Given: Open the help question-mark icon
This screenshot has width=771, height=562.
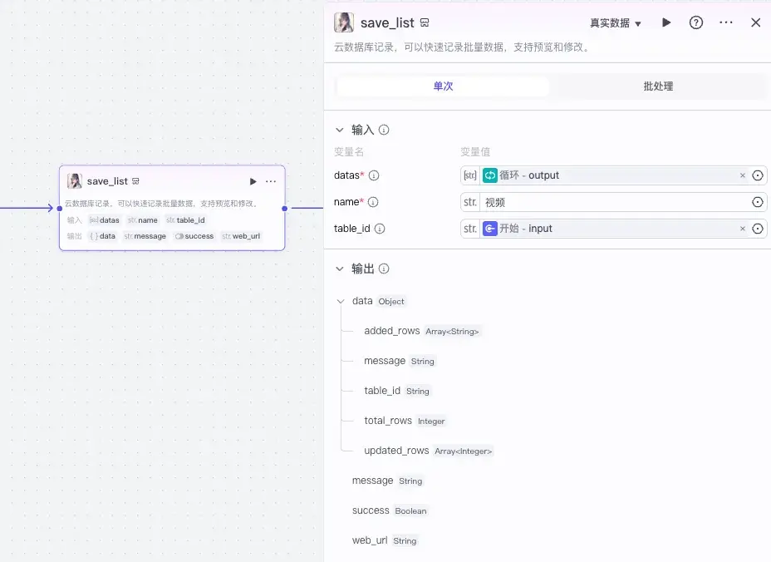Looking at the screenshot, I should pos(696,22).
